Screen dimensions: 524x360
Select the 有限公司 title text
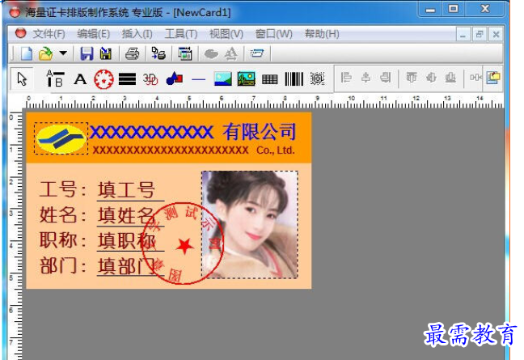click(260, 131)
